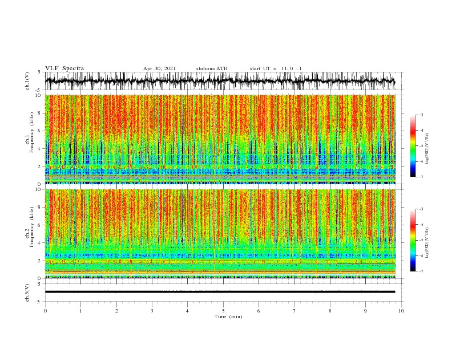Click the "-5" tick on lower color bar

click(x=421, y=240)
